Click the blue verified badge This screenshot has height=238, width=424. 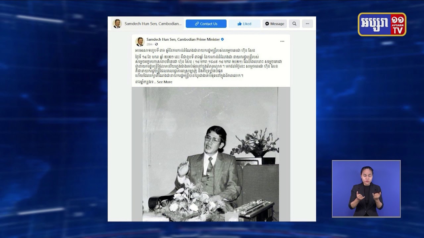pyautogui.click(x=223, y=39)
